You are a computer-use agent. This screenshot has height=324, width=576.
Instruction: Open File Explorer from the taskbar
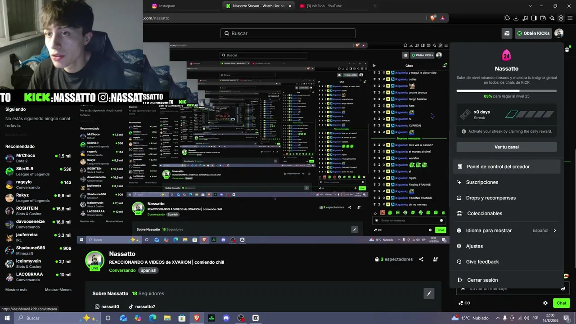click(x=167, y=318)
